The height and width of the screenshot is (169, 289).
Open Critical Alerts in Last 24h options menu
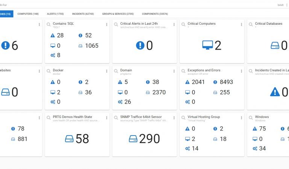(x=174, y=24)
